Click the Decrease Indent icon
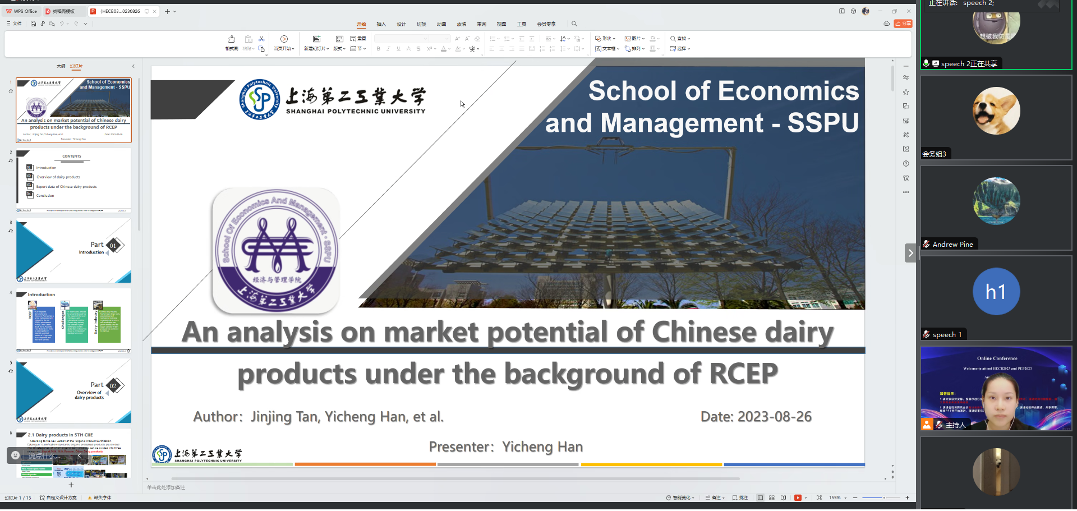This screenshot has width=1077, height=511. [x=522, y=39]
